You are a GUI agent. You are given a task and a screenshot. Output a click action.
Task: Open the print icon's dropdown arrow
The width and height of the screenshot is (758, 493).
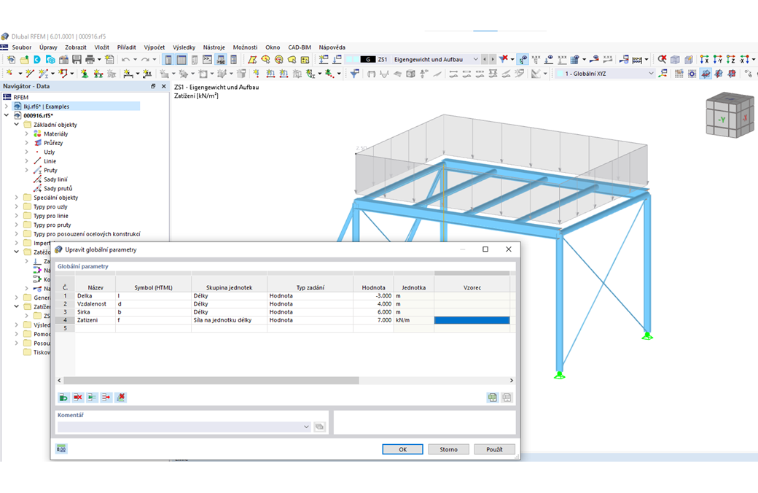(99, 60)
